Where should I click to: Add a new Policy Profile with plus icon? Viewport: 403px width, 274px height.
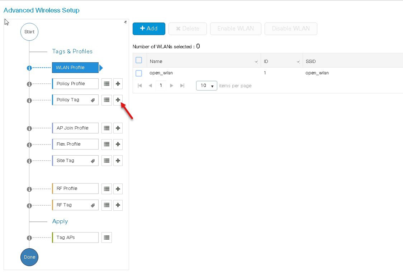click(x=118, y=84)
